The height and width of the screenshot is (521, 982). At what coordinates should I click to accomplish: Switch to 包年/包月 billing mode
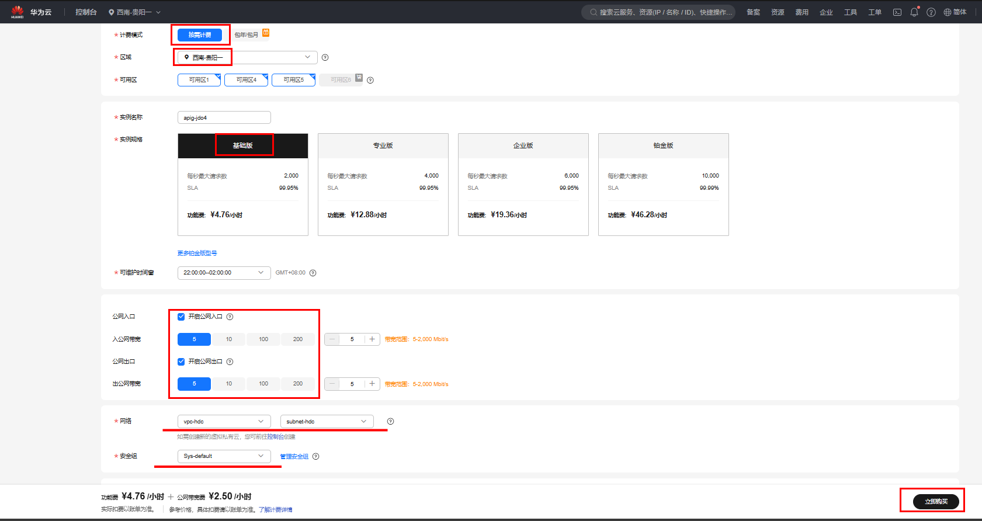[x=247, y=35]
